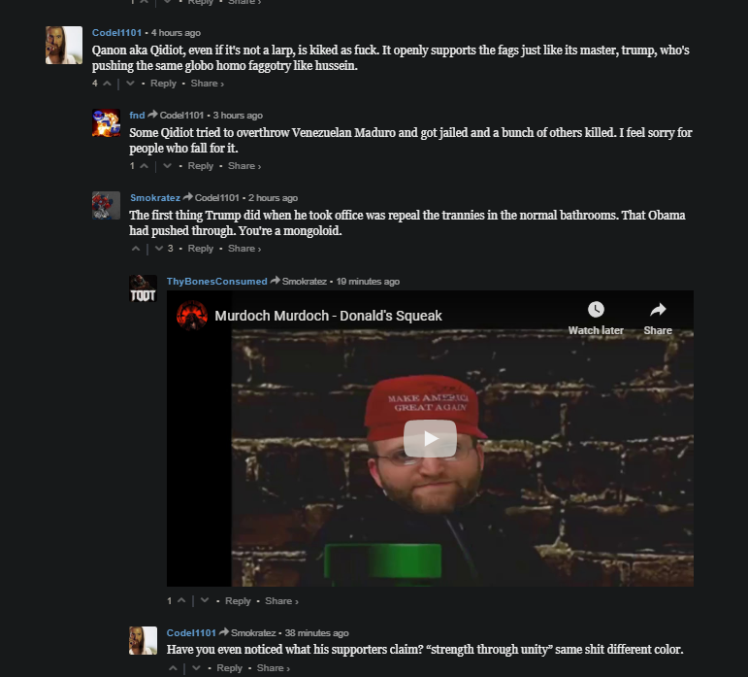Image resolution: width=748 pixels, height=677 pixels.
Task: Reply to Smokratez's comment
Action: 201,249
